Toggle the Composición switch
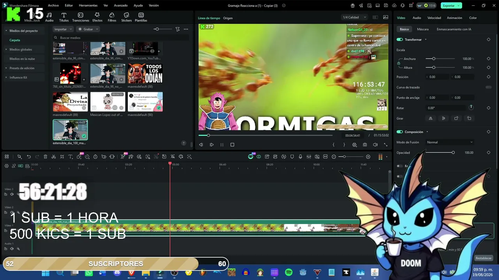Screen dimensions: 499x280 [400, 132]
